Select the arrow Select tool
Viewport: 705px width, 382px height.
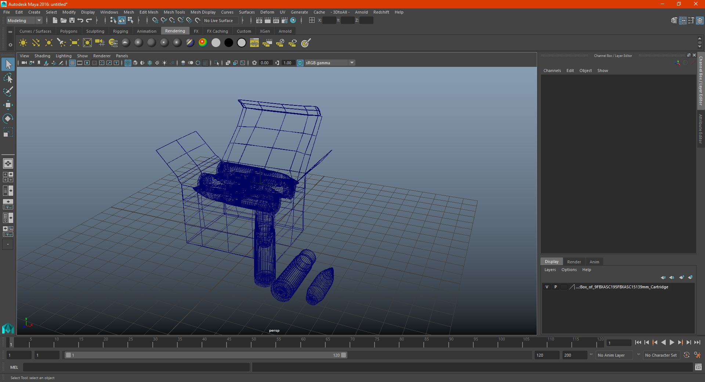[x=8, y=65]
